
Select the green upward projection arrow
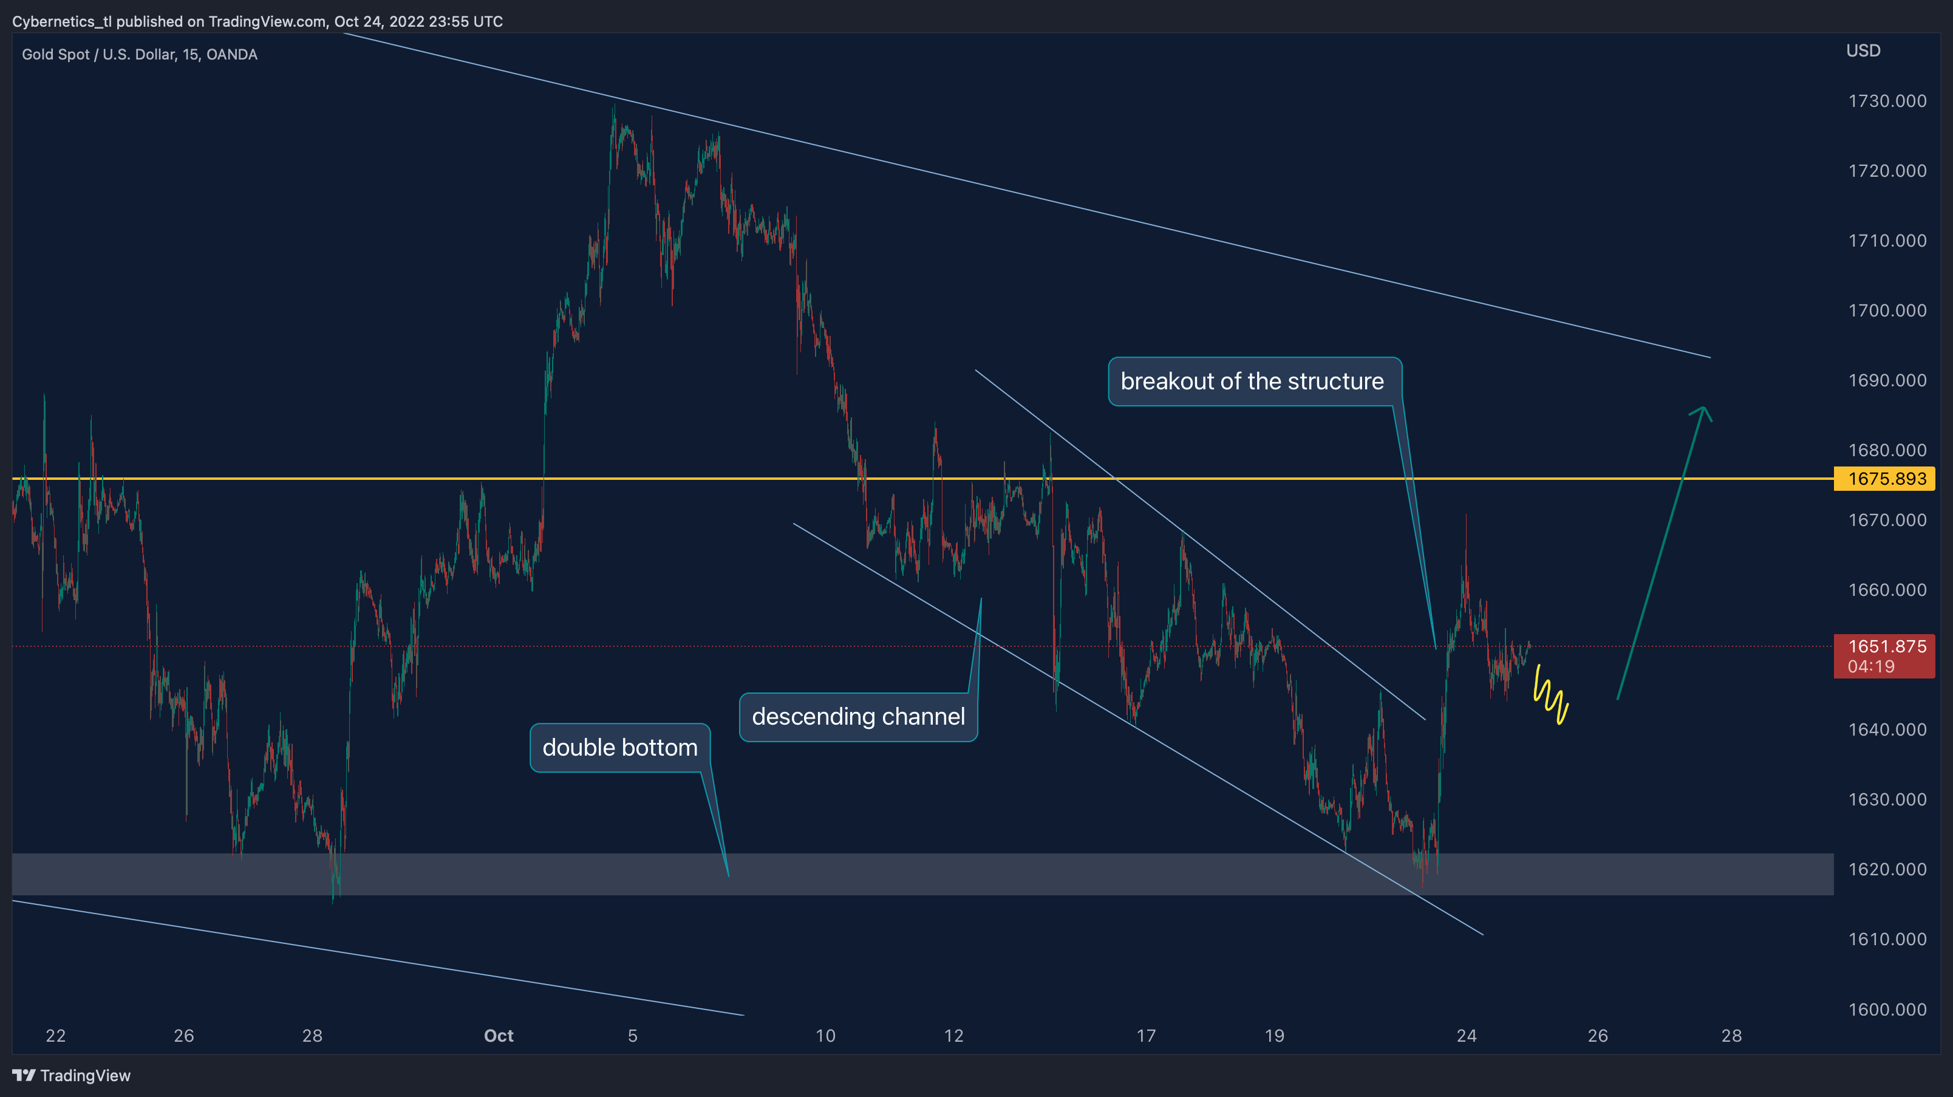pyautogui.click(x=1664, y=553)
